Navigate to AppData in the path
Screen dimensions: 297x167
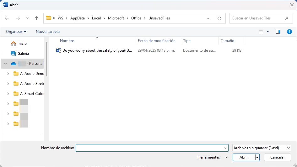(78, 18)
